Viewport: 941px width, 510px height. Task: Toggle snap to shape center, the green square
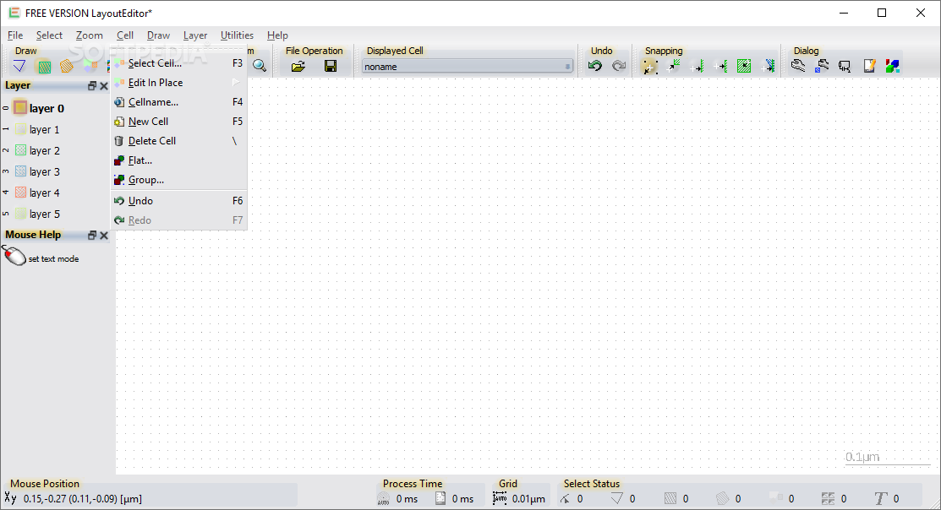(744, 66)
